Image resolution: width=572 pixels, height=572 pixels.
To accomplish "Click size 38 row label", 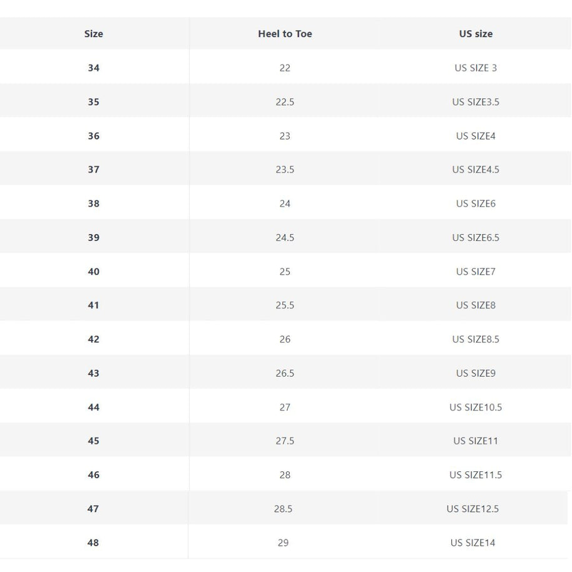I will click(93, 203).
